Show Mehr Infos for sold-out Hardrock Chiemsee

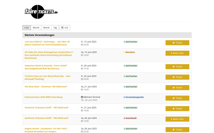coord(177,119)
